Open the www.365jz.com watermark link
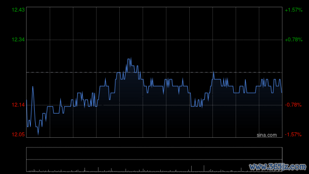 pyautogui.click(x=278, y=167)
